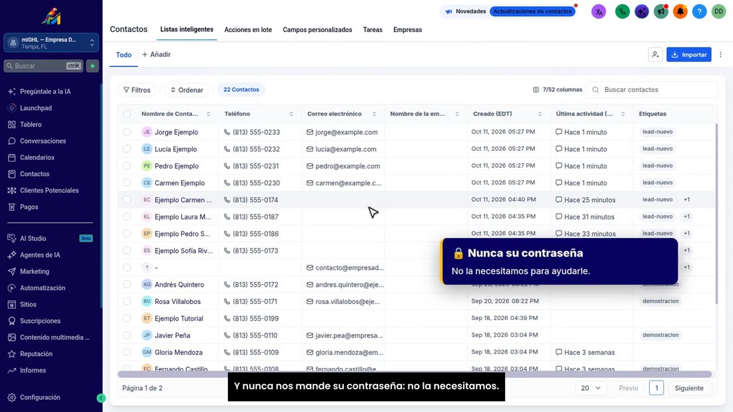The image size is (733, 412).
Task: Open the purple AI sparkle icon
Action: tap(641, 12)
